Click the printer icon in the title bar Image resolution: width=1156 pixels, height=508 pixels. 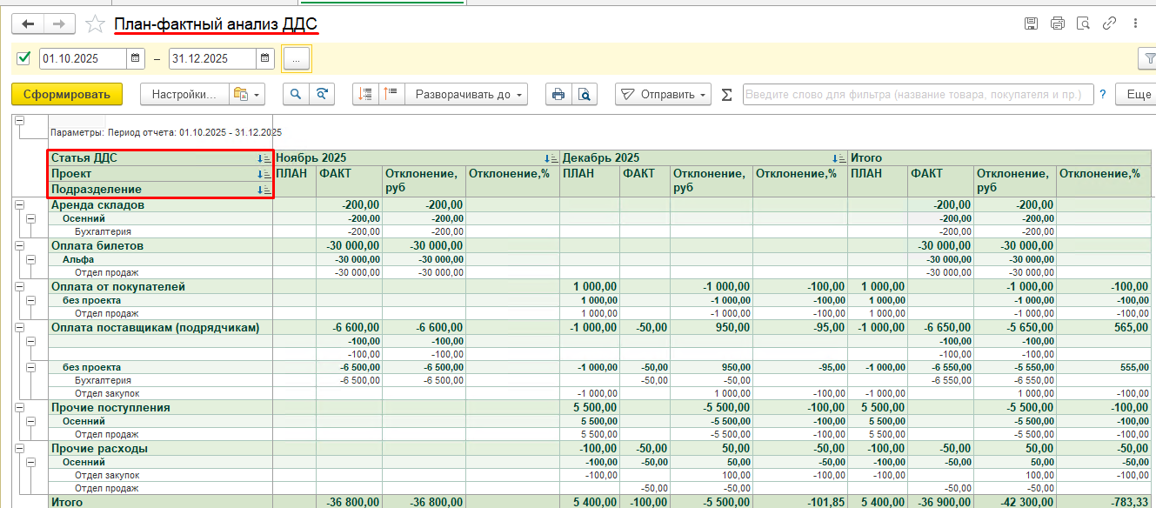click(x=1057, y=23)
